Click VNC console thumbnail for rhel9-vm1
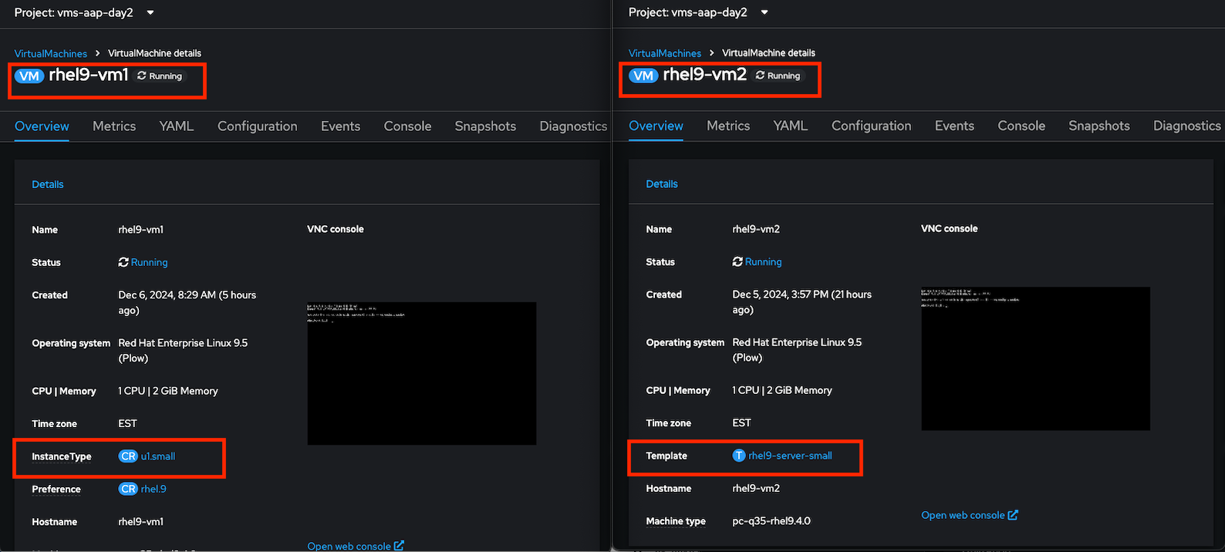Screen dimensions: 1225x552 tap(421, 373)
